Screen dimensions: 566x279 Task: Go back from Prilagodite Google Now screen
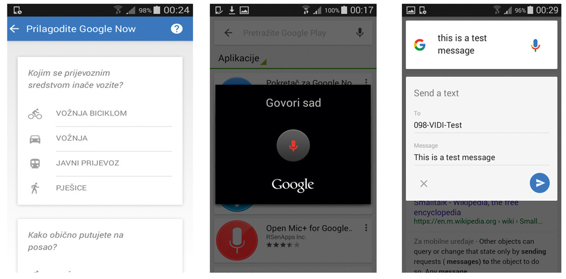tap(15, 29)
